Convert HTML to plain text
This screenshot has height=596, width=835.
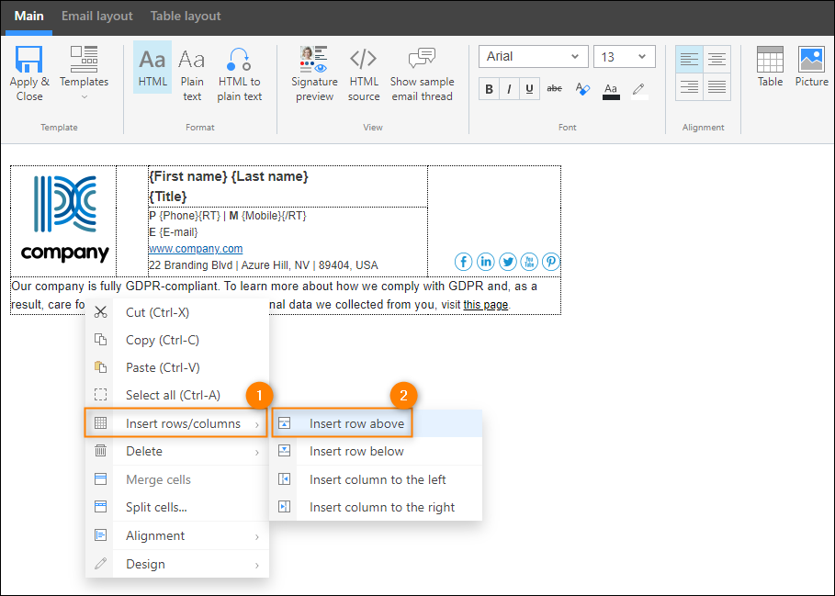[x=239, y=74]
